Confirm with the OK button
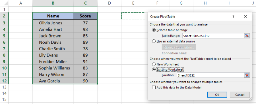 [x=217, y=95]
